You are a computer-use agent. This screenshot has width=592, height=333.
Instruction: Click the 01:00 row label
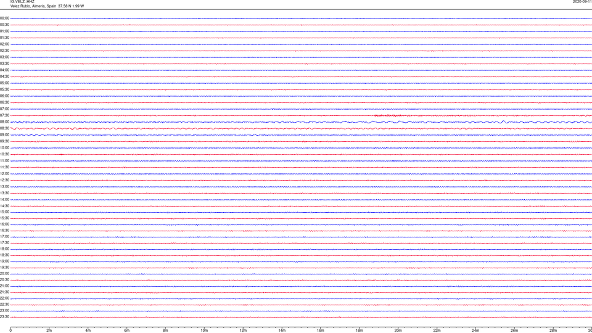pyautogui.click(x=4, y=31)
